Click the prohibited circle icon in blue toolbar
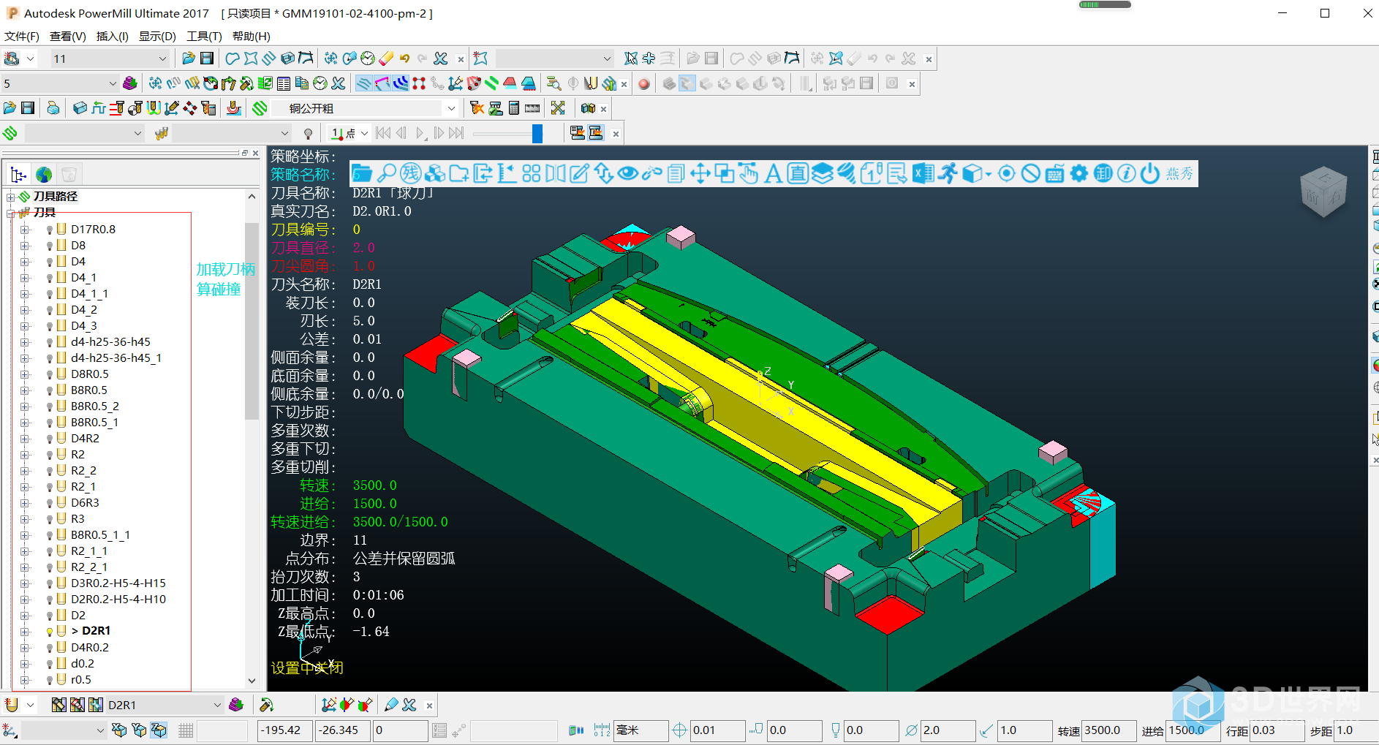Screen dimensions: 1379x745 pyautogui.click(x=1031, y=173)
